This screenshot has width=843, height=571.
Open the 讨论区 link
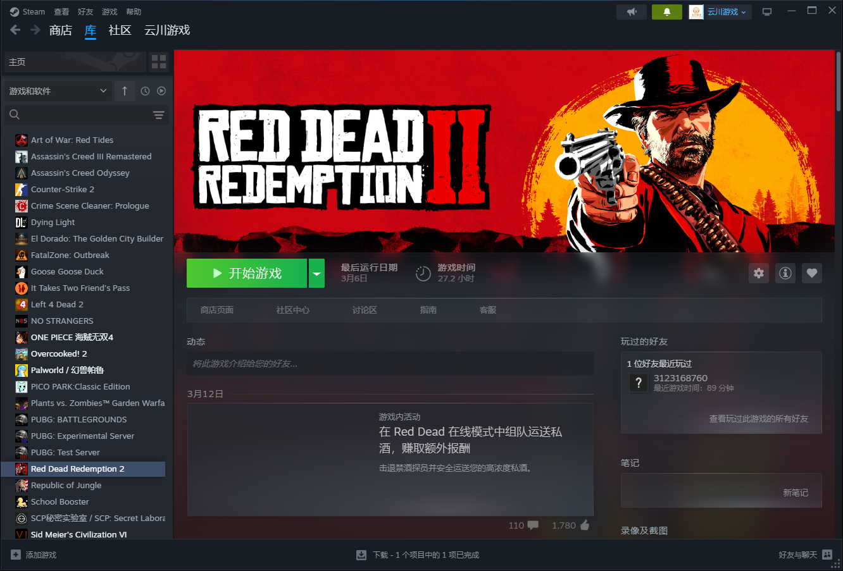[365, 310]
